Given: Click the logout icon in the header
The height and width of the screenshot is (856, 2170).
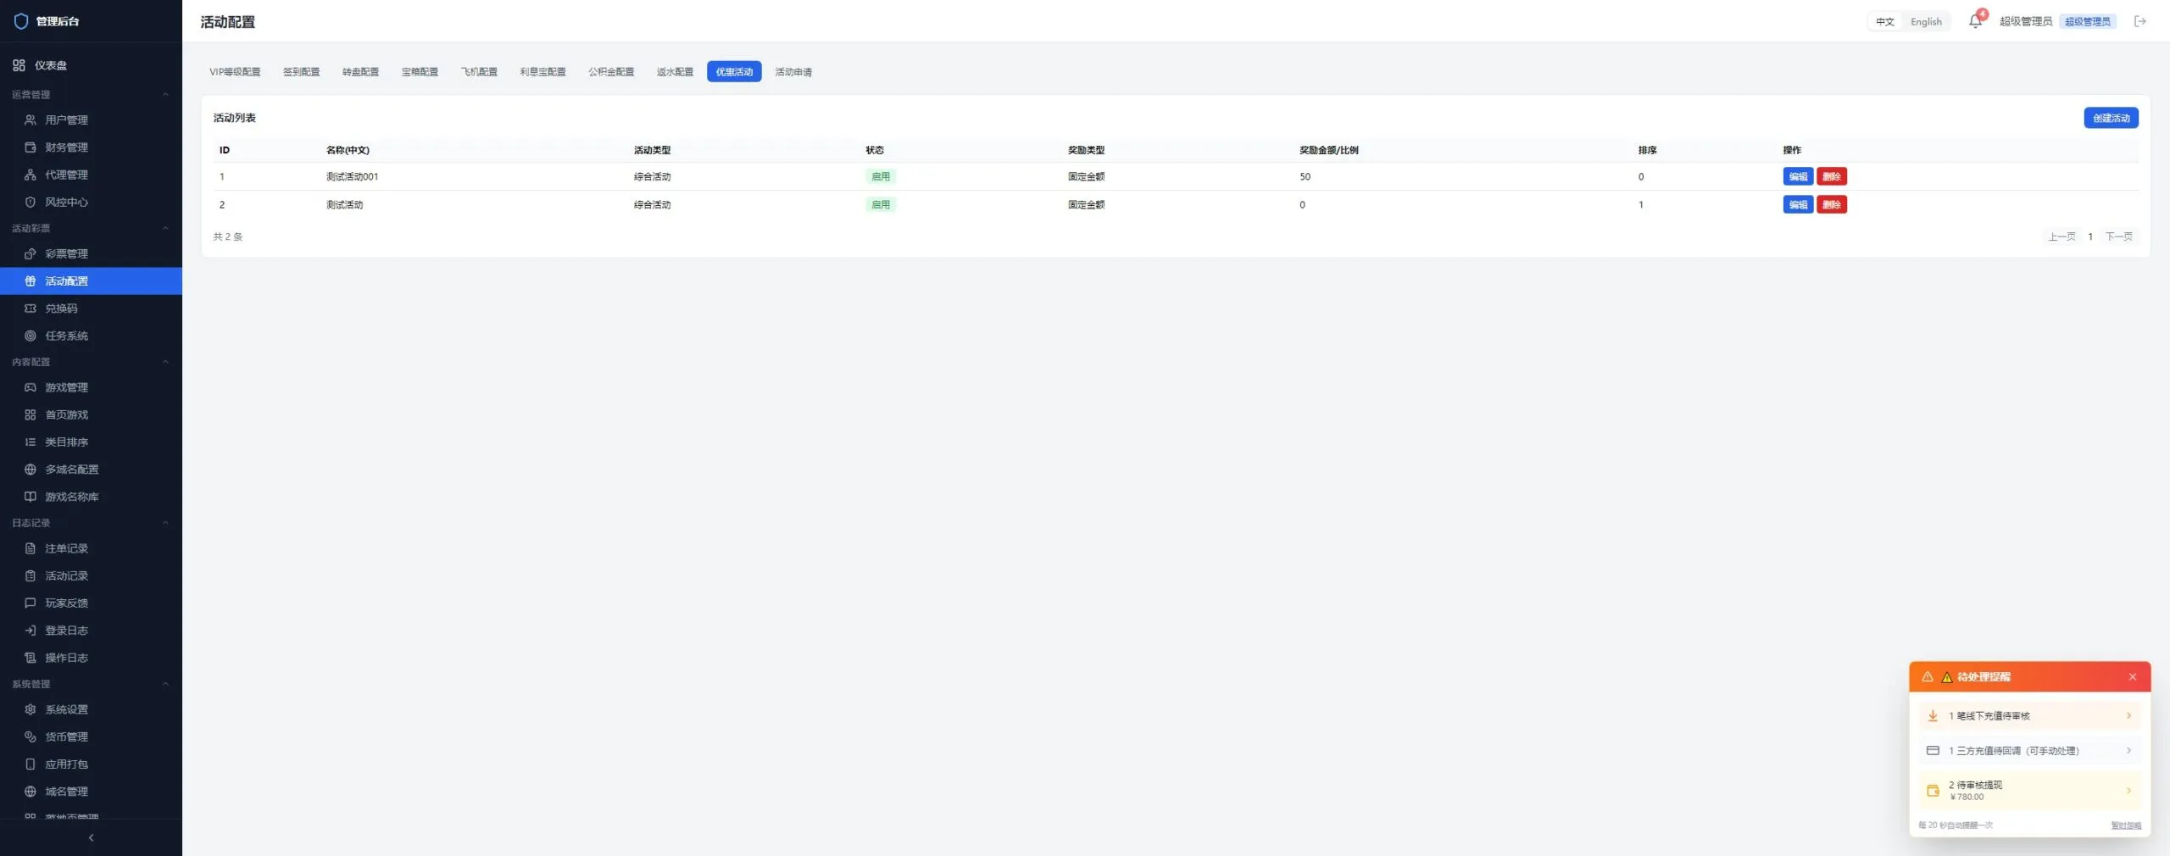Looking at the screenshot, I should (x=2140, y=21).
